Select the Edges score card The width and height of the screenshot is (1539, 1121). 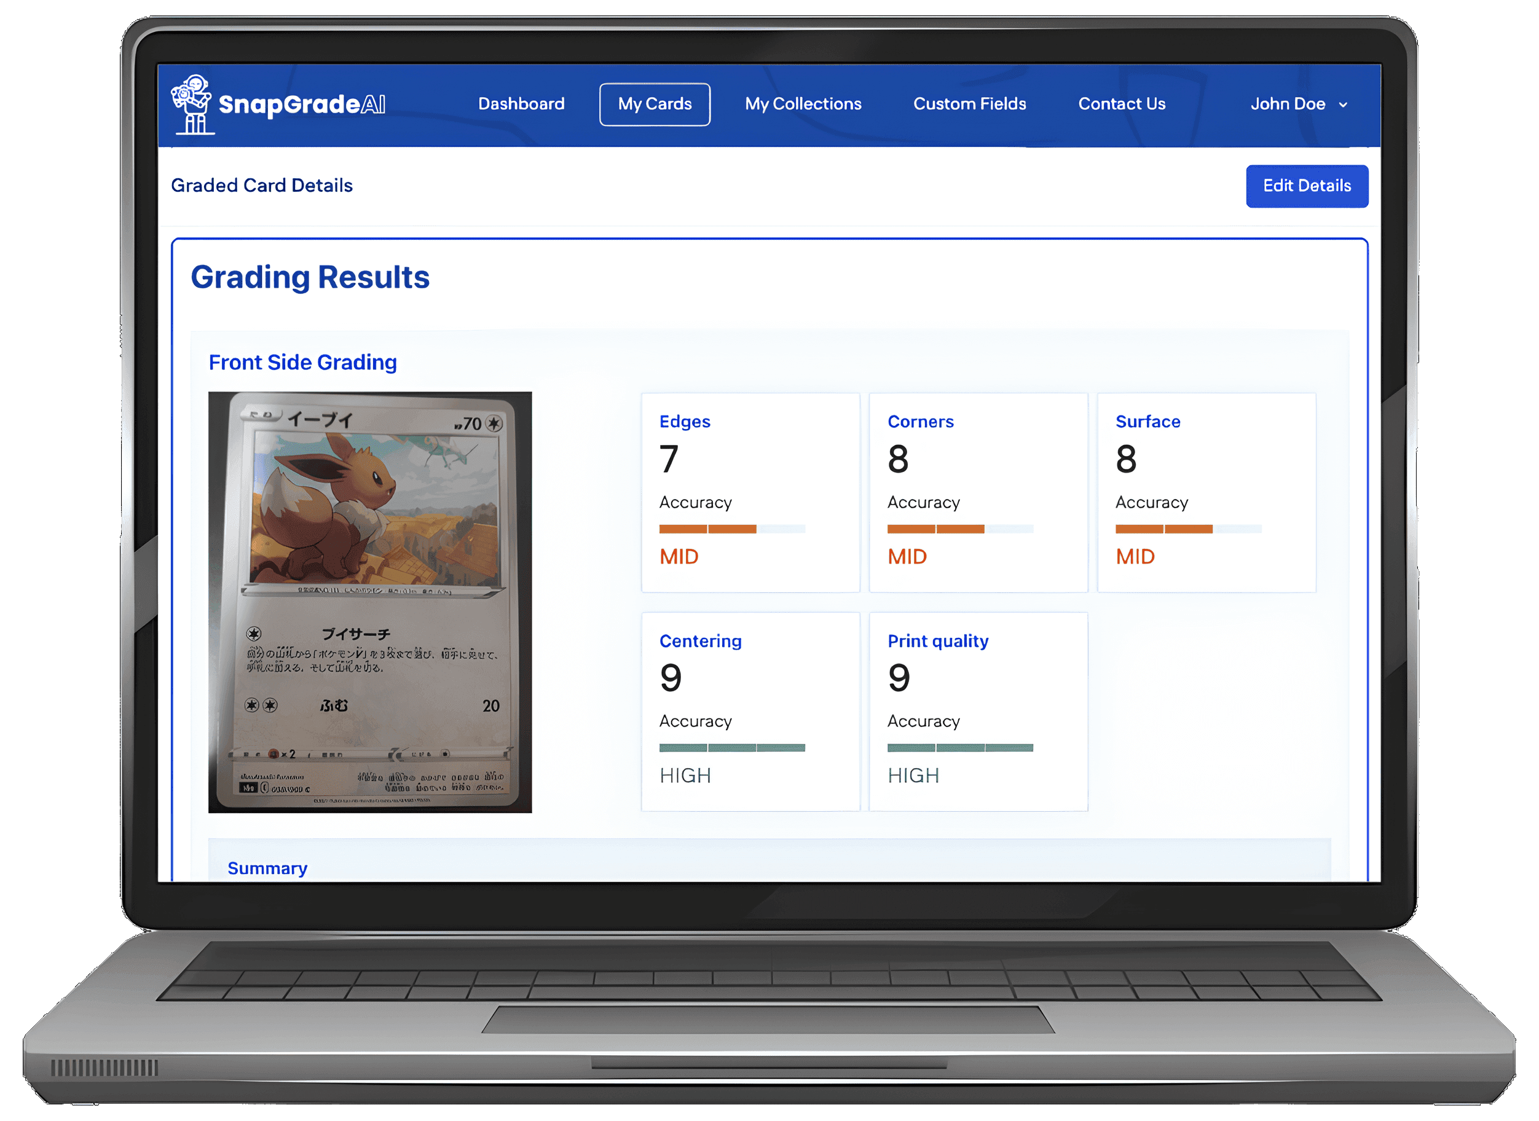pos(750,493)
